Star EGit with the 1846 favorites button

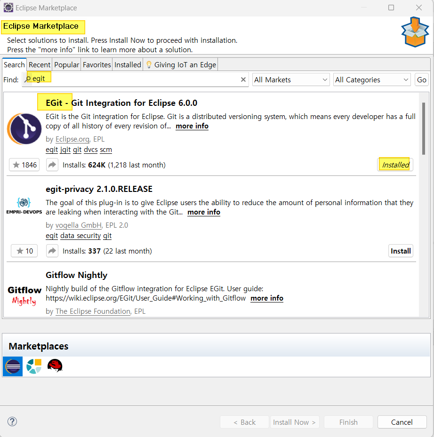pos(24,165)
